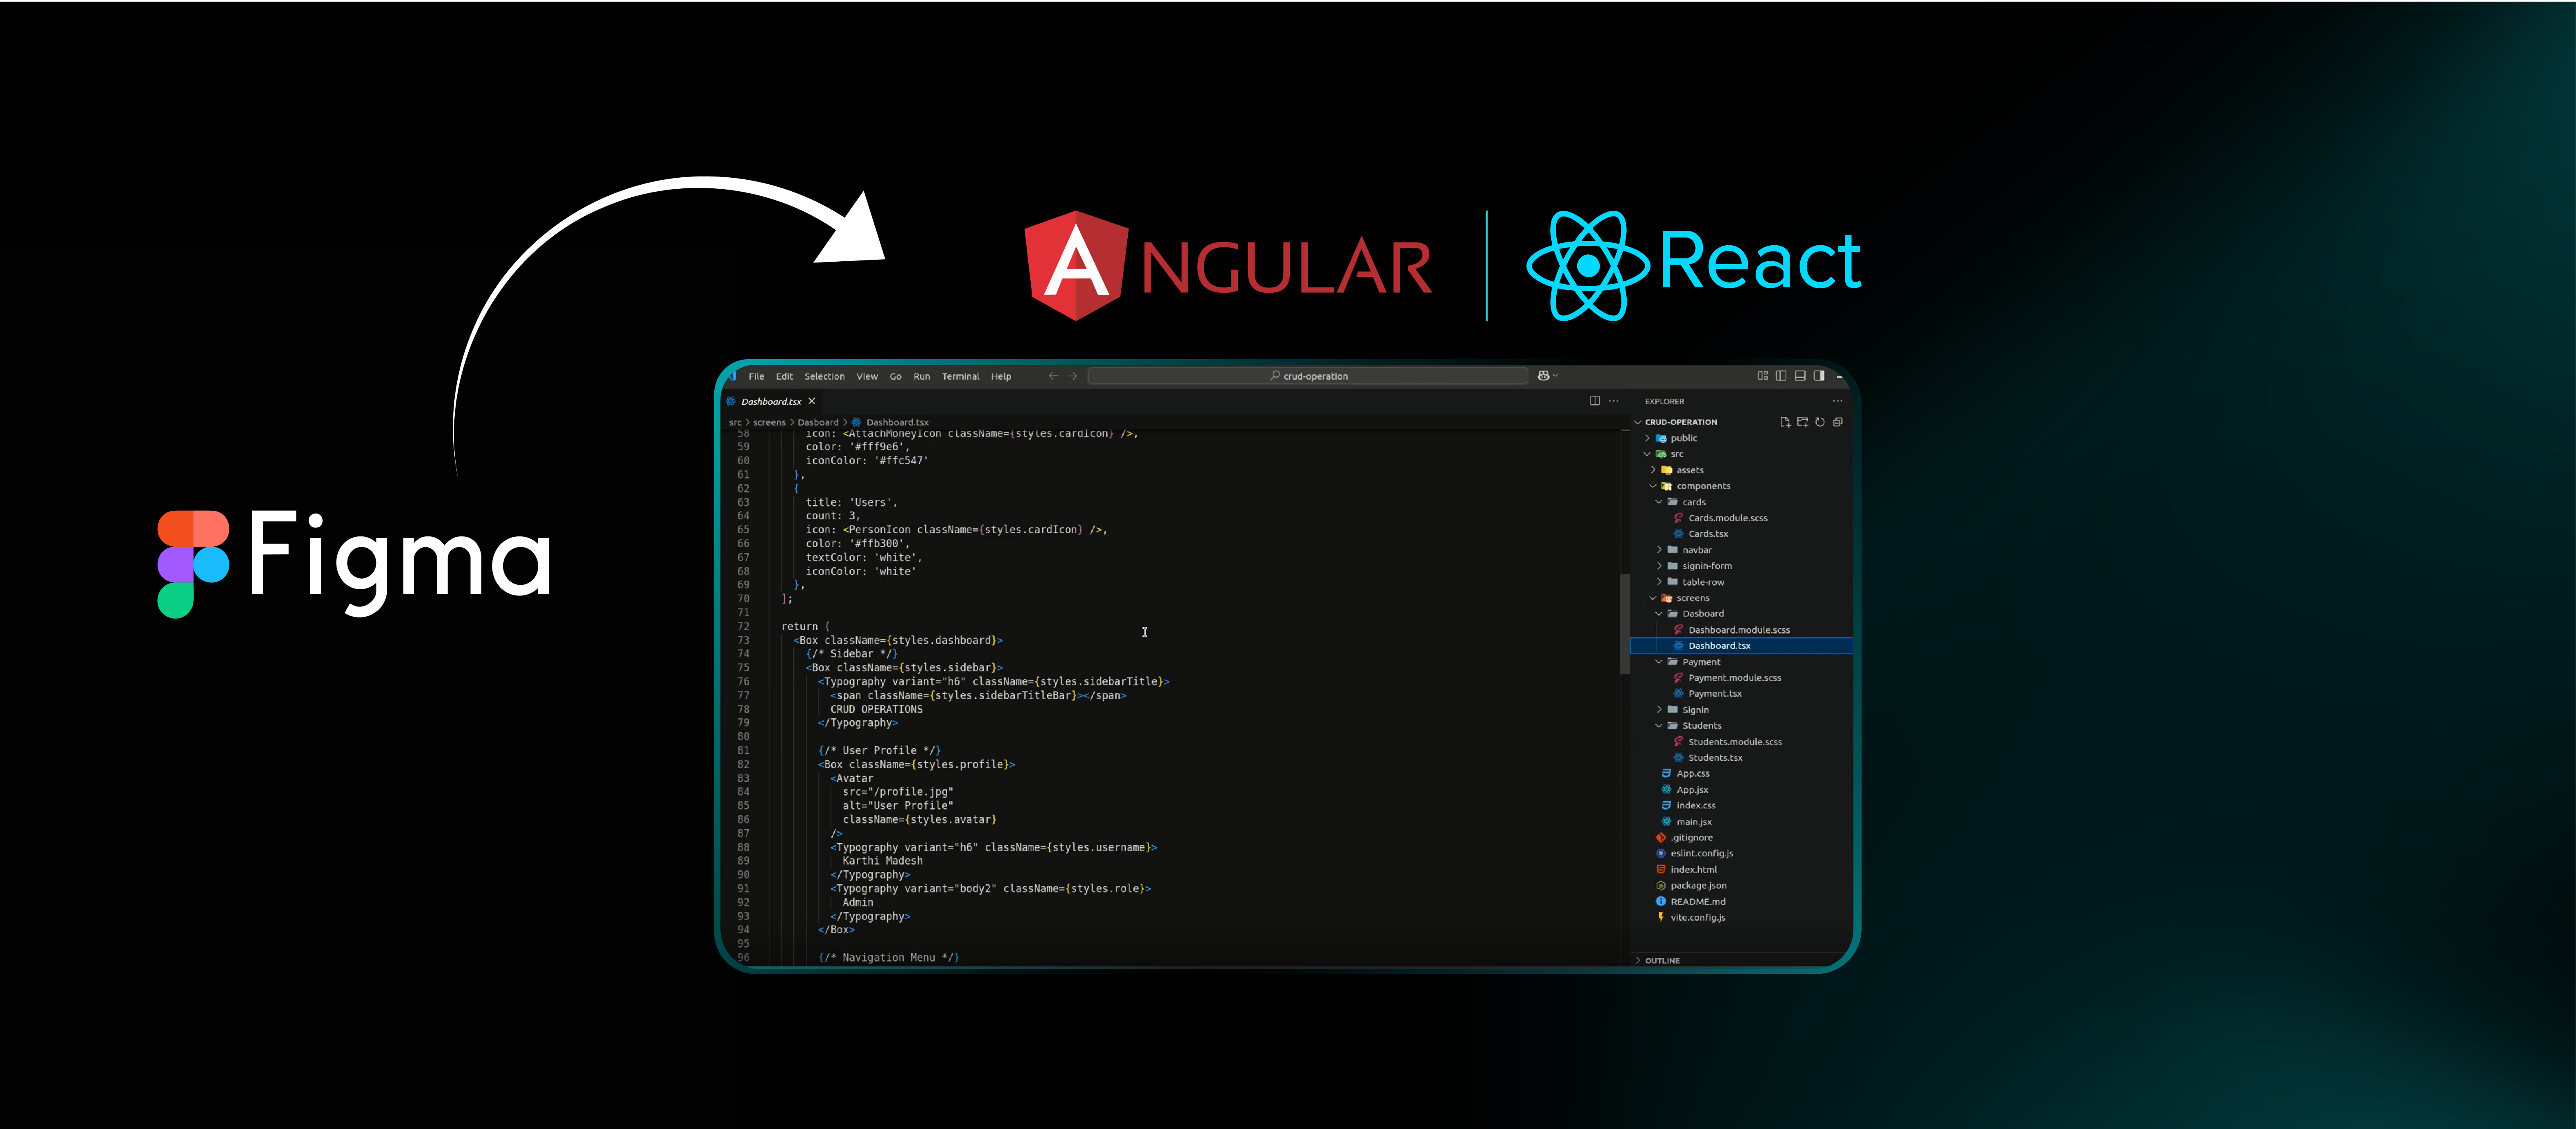Collapse the screens folder
Image resolution: width=2576 pixels, height=1129 pixels.
click(x=1742, y=598)
